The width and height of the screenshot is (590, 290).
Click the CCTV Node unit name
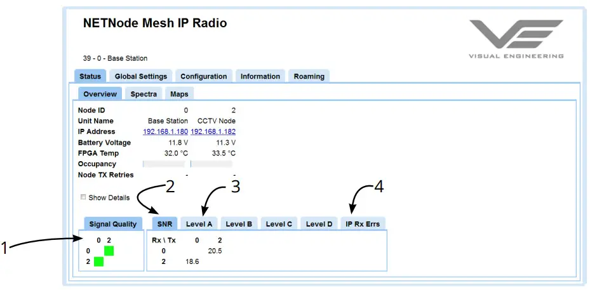tap(217, 121)
